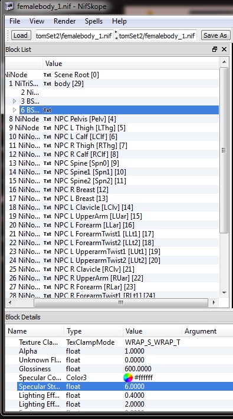Screen dimensions: 233x419
Task: Click the Txt icon beside NPC R Clavicle
Action: click(47, 269)
